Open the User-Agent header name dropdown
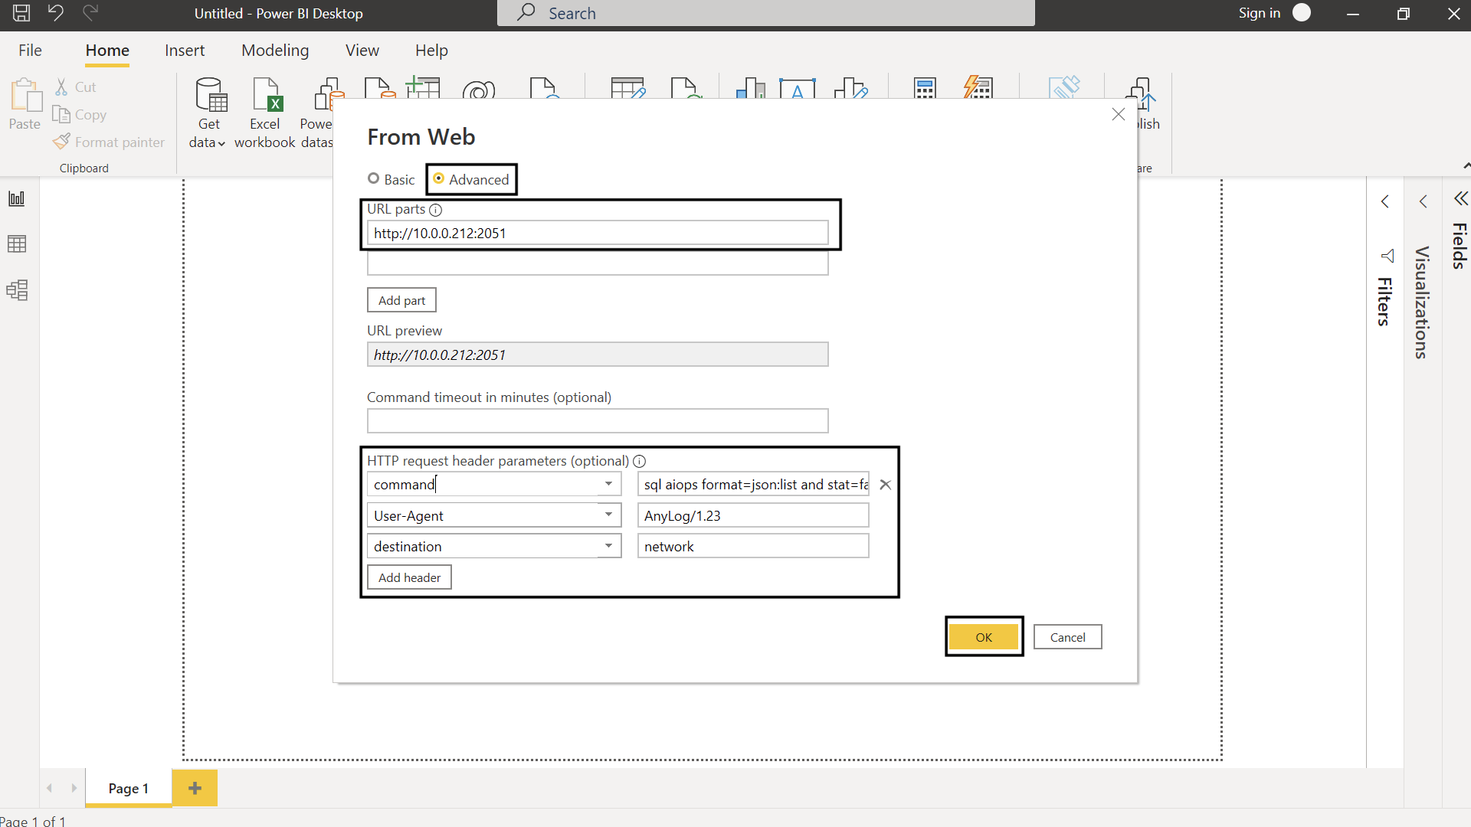Viewport: 1471px width, 827px height. tap(608, 515)
